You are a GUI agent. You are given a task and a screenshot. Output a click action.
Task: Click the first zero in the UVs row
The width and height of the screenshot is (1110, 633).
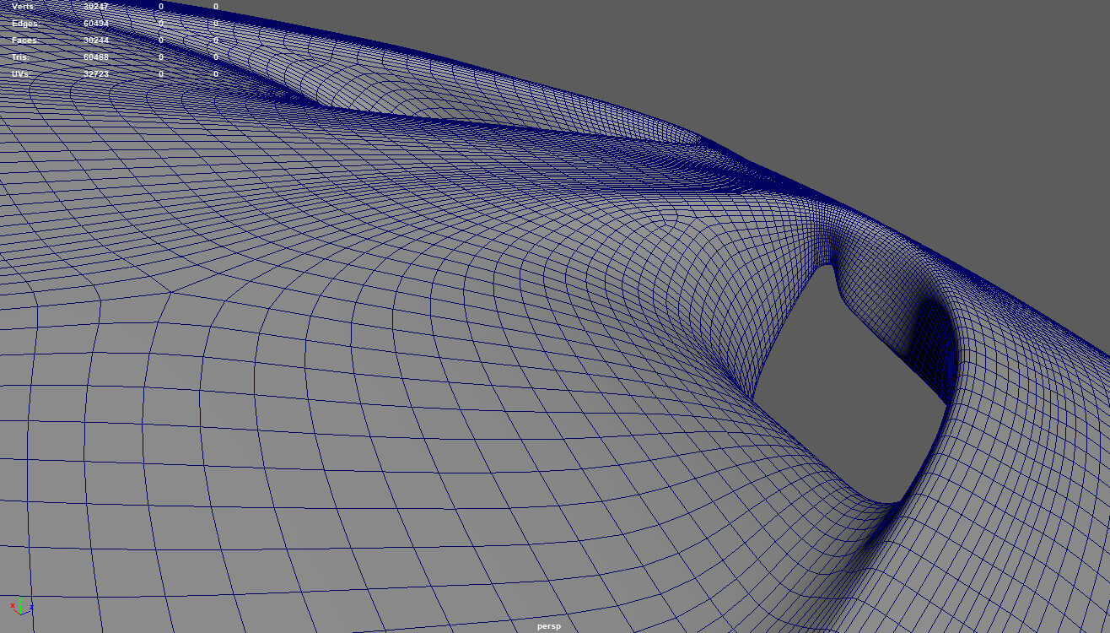tap(161, 74)
